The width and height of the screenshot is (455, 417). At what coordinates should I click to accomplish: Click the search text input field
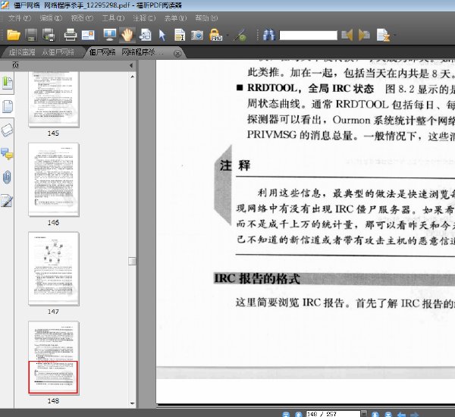pos(308,36)
